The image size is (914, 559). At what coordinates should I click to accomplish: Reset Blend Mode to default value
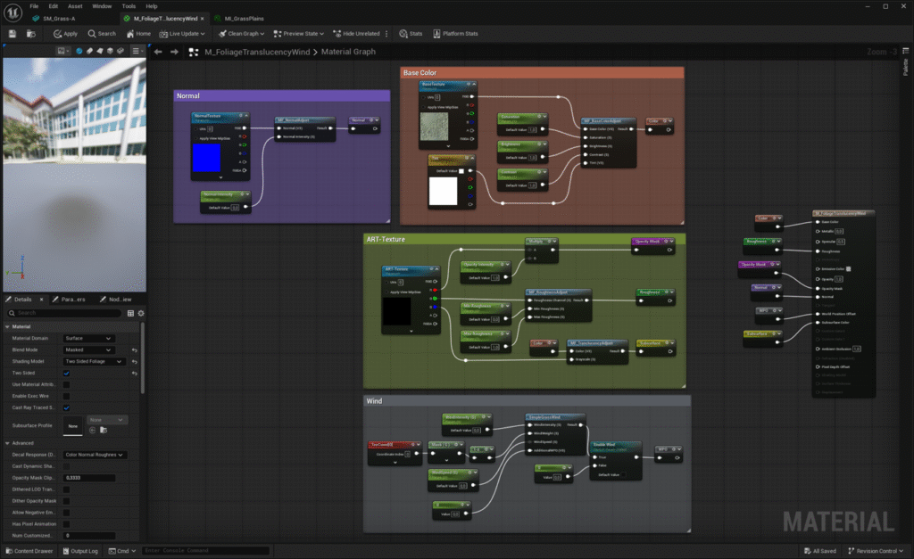(134, 350)
